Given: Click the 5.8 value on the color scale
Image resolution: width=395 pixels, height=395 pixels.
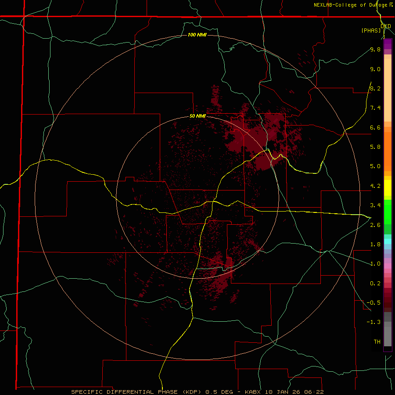Looking at the screenshot, I should (x=375, y=147).
